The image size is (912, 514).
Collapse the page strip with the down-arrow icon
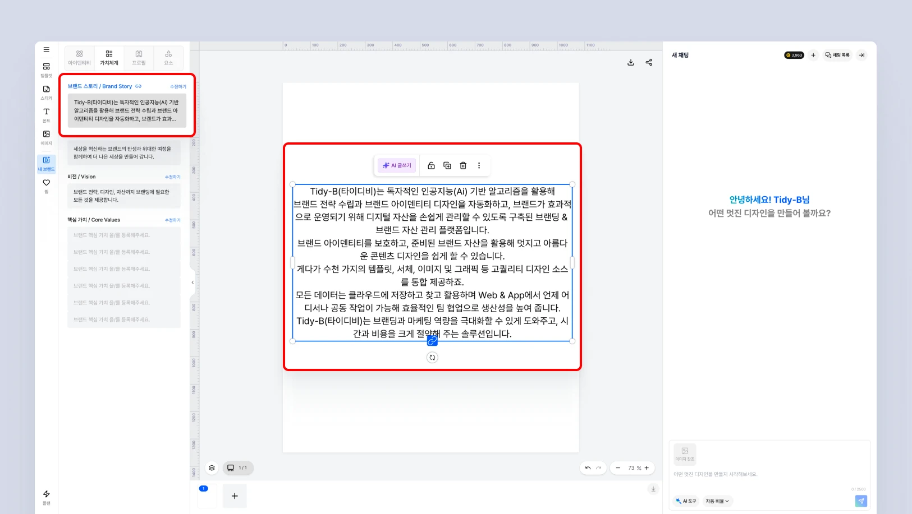pyautogui.click(x=653, y=489)
